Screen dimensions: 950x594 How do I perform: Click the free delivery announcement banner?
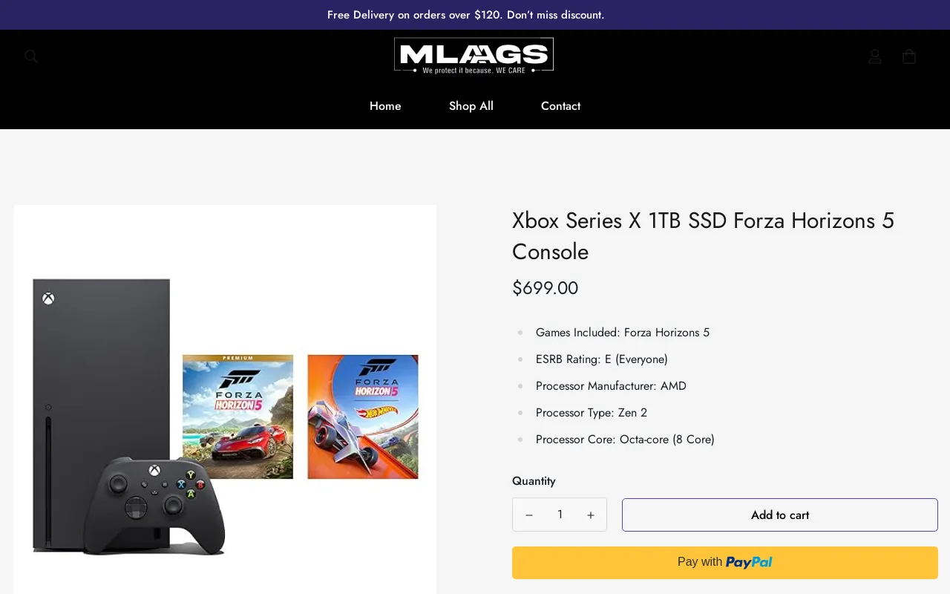tap(466, 15)
